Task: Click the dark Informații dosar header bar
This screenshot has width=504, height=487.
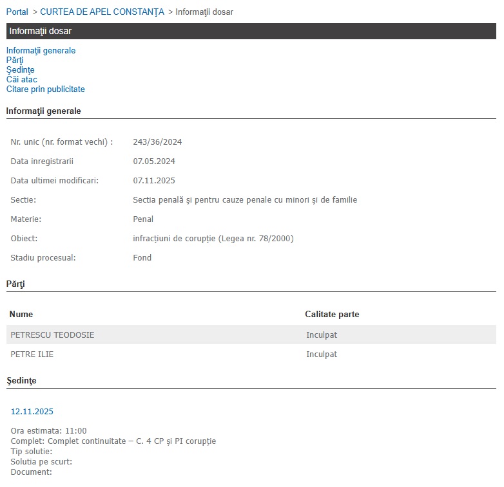Action: tap(251, 31)
